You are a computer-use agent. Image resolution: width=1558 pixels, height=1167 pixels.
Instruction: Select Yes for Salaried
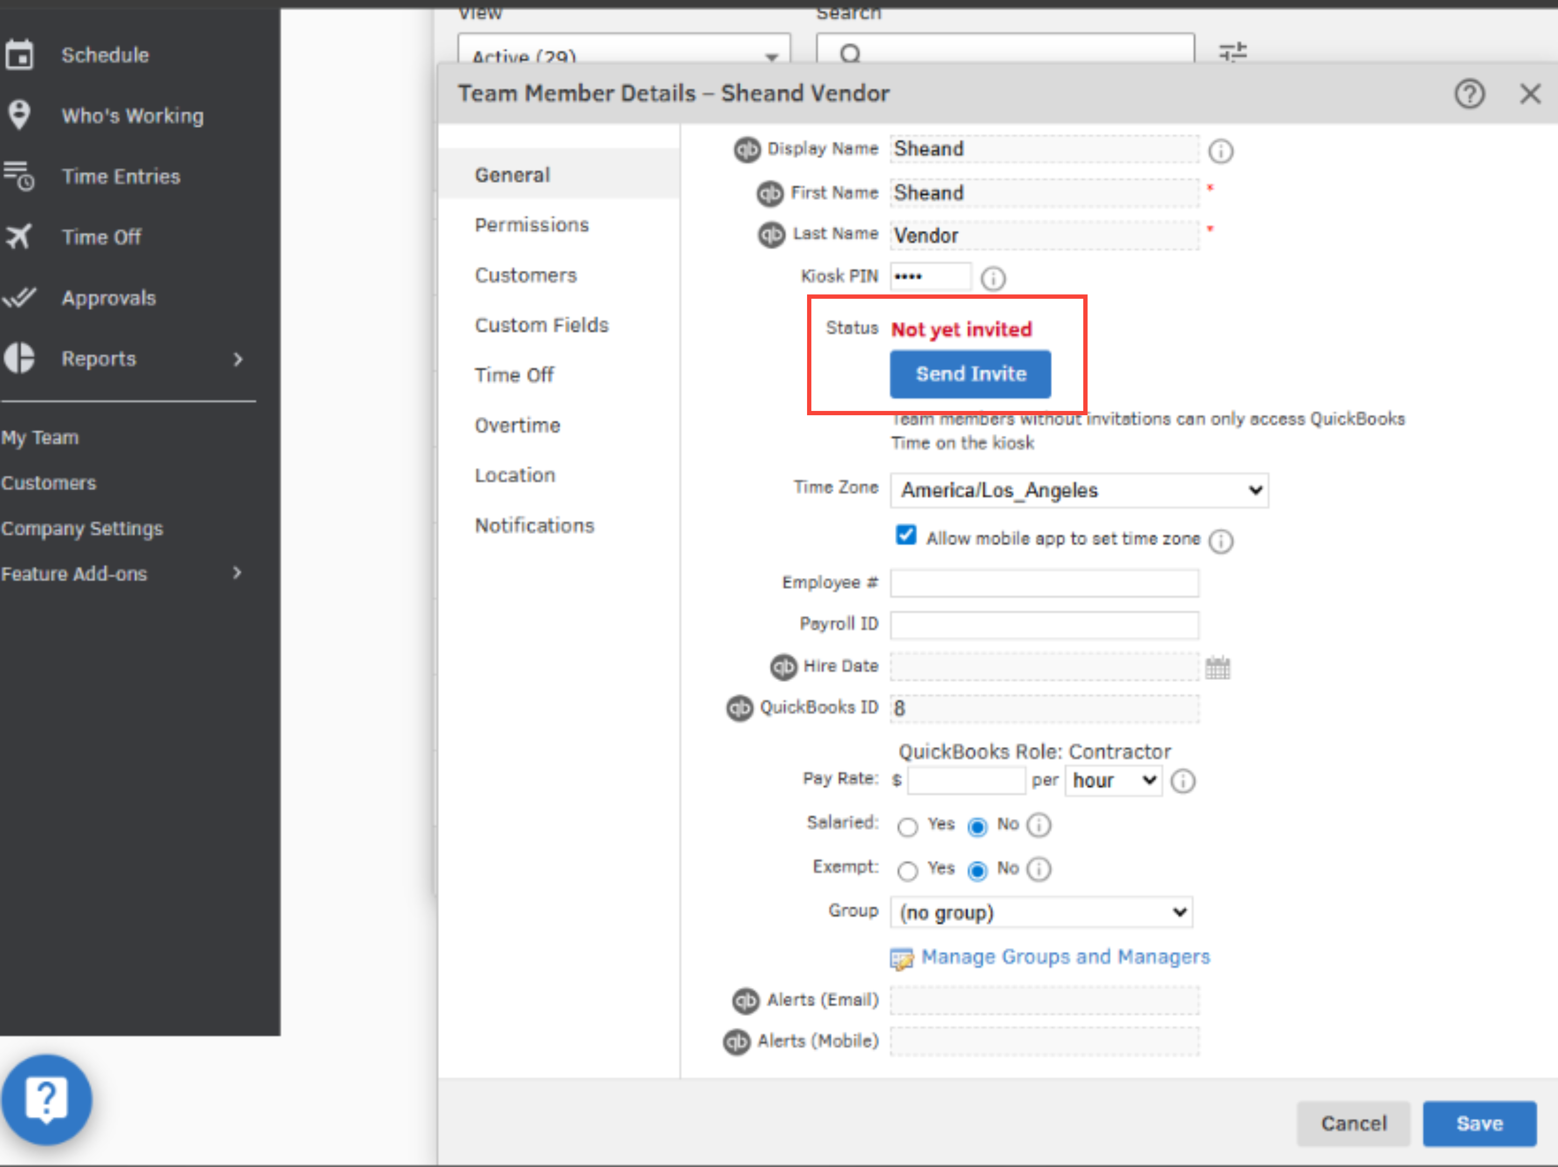(908, 827)
